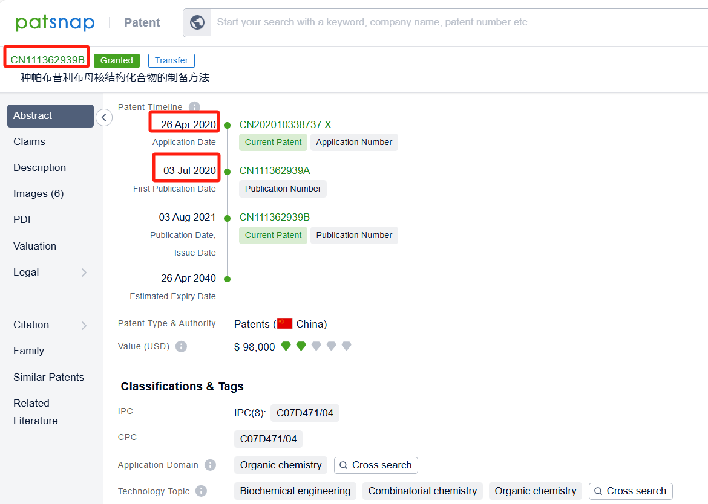Viewport: 708px width, 504px height.
Task: Open the Claims tab
Action: coord(29,141)
